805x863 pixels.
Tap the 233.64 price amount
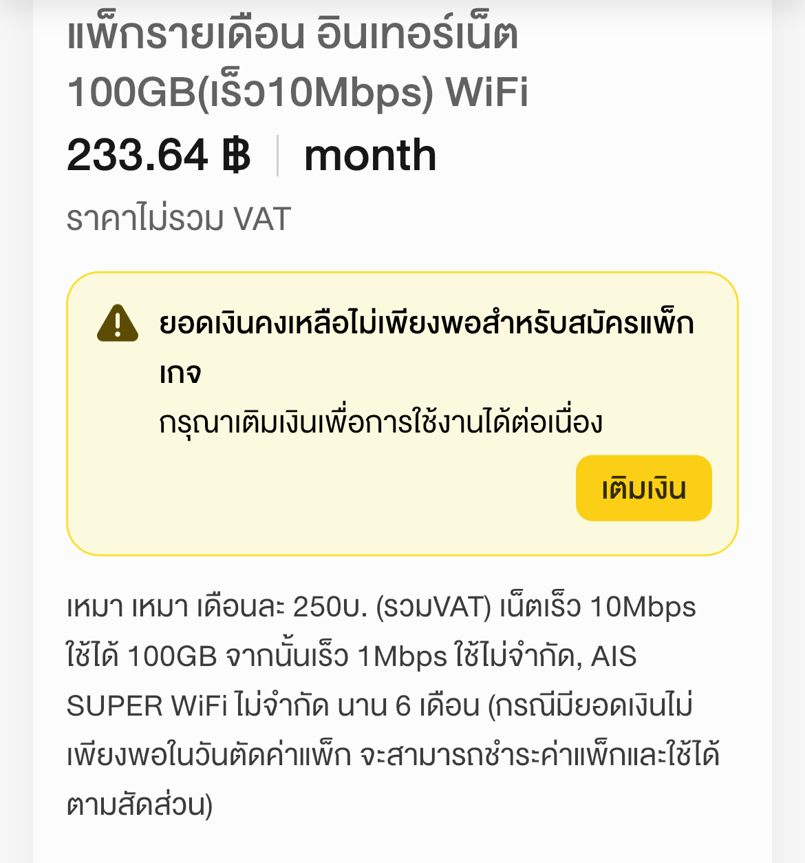(138, 155)
